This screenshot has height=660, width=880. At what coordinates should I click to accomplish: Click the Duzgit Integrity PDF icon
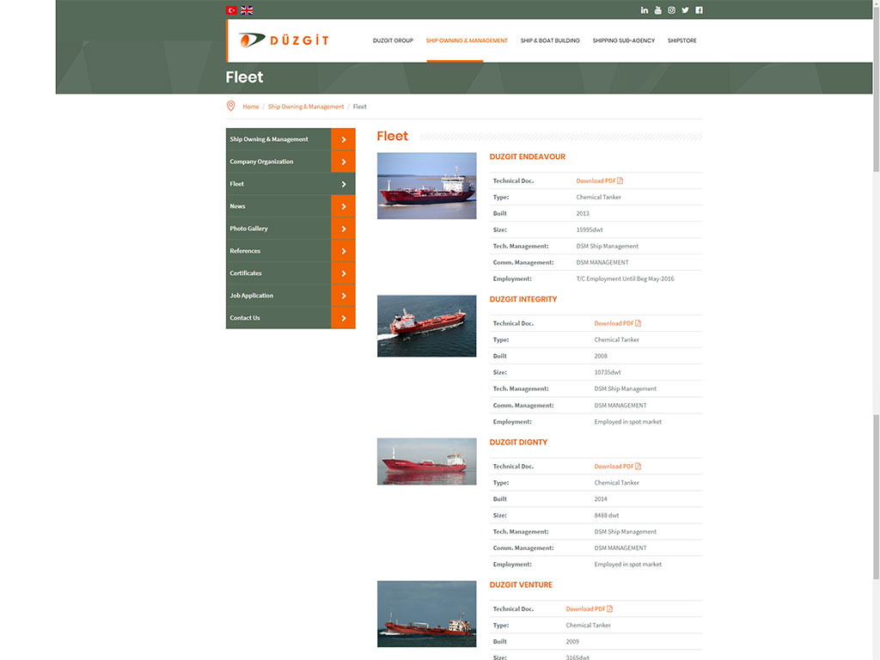point(639,323)
